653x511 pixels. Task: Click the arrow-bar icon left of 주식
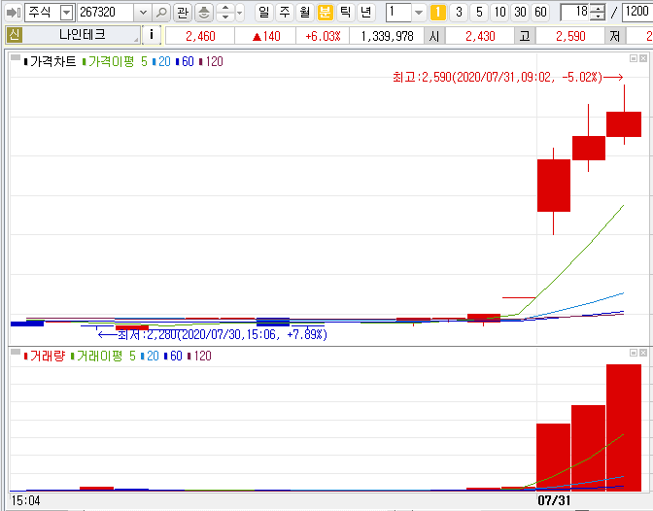[14, 13]
